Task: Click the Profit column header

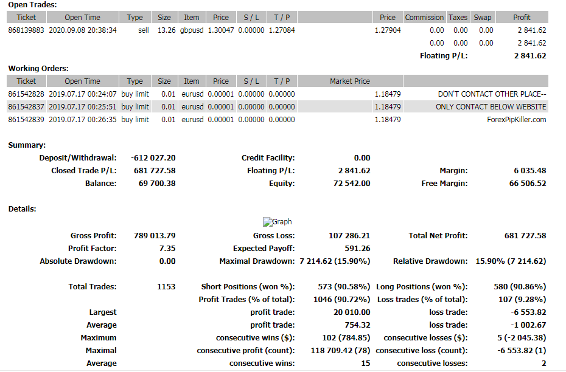Action: pos(522,18)
